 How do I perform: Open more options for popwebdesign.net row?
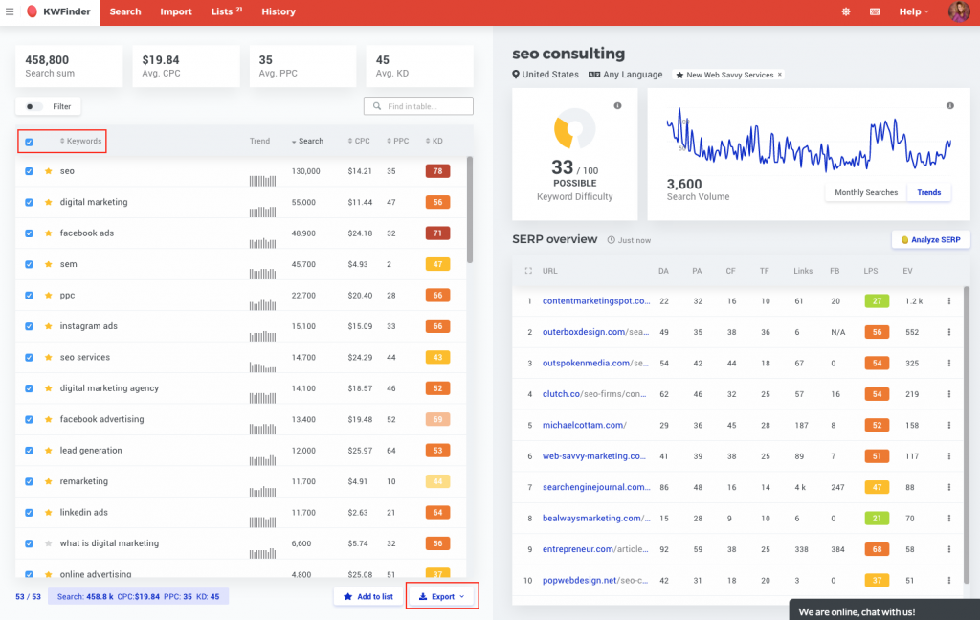coord(948,581)
